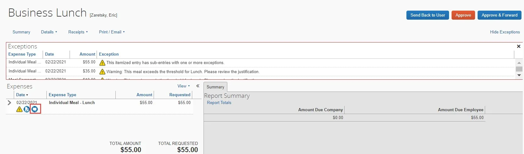524x154 pixels.
Task: Click the $35.00 amount in Exceptions
Action: click(x=89, y=71)
